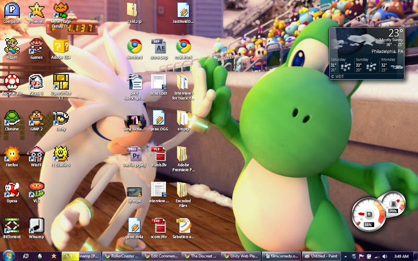This screenshot has height=261, width=418.
Task: Select the Winamp desktop shortcut
Action: click(x=37, y=226)
